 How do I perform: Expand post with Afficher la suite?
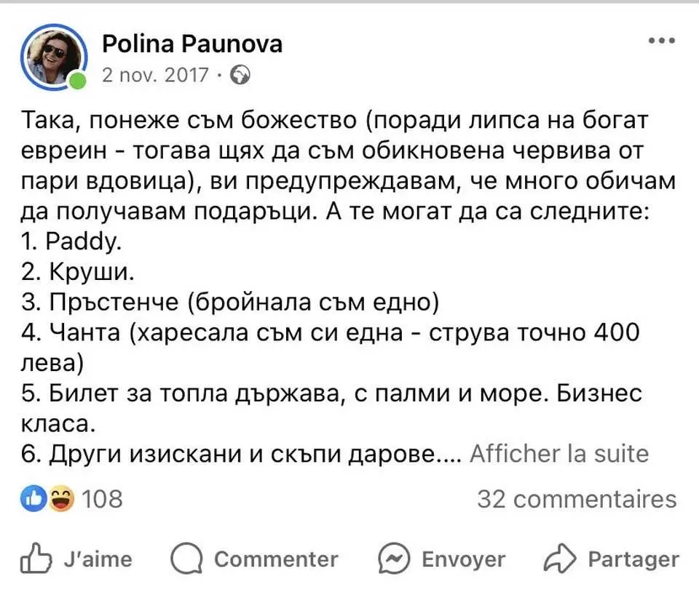coord(558,454)
